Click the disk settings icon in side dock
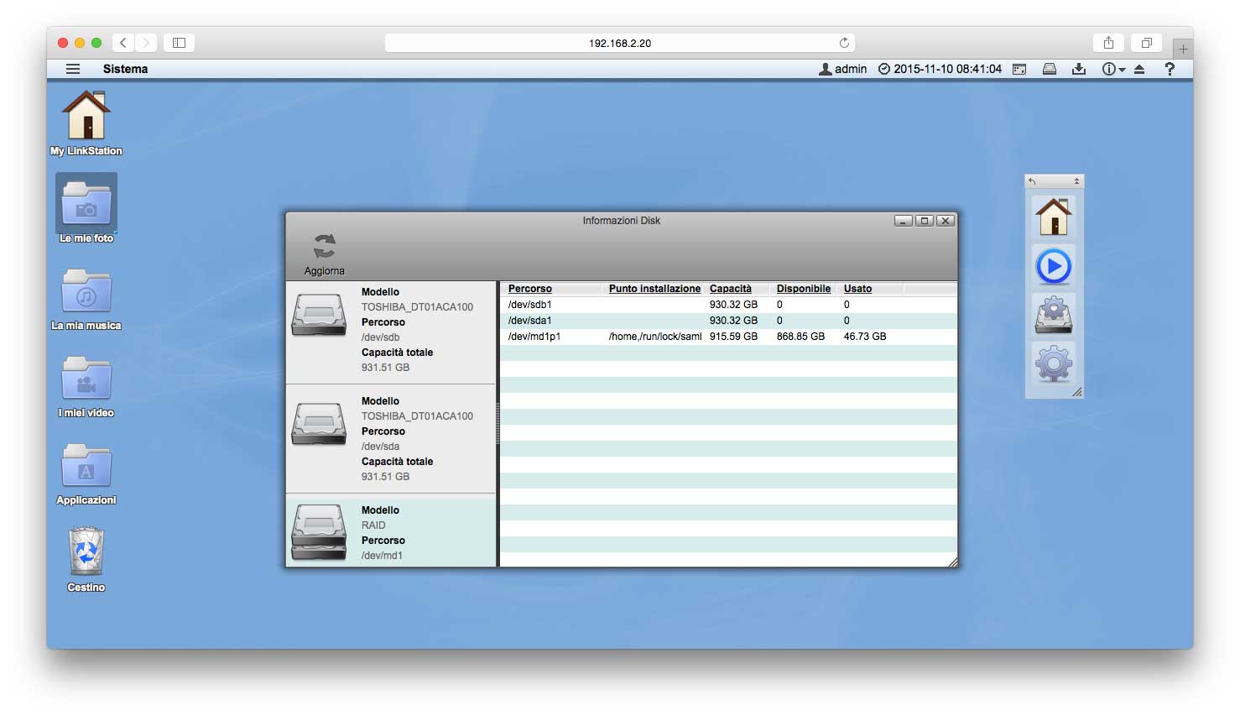The height and width of the screenshot is (716, 1240). (1054, 316)
